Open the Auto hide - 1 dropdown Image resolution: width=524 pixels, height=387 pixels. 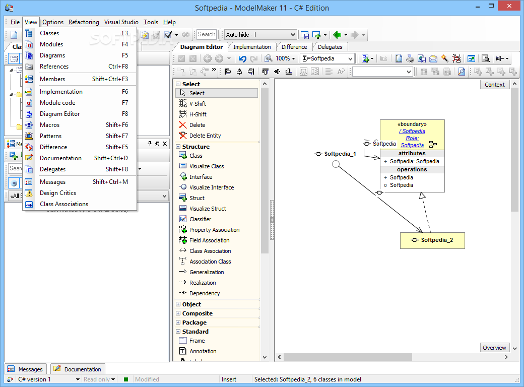(x=293, y=35)
